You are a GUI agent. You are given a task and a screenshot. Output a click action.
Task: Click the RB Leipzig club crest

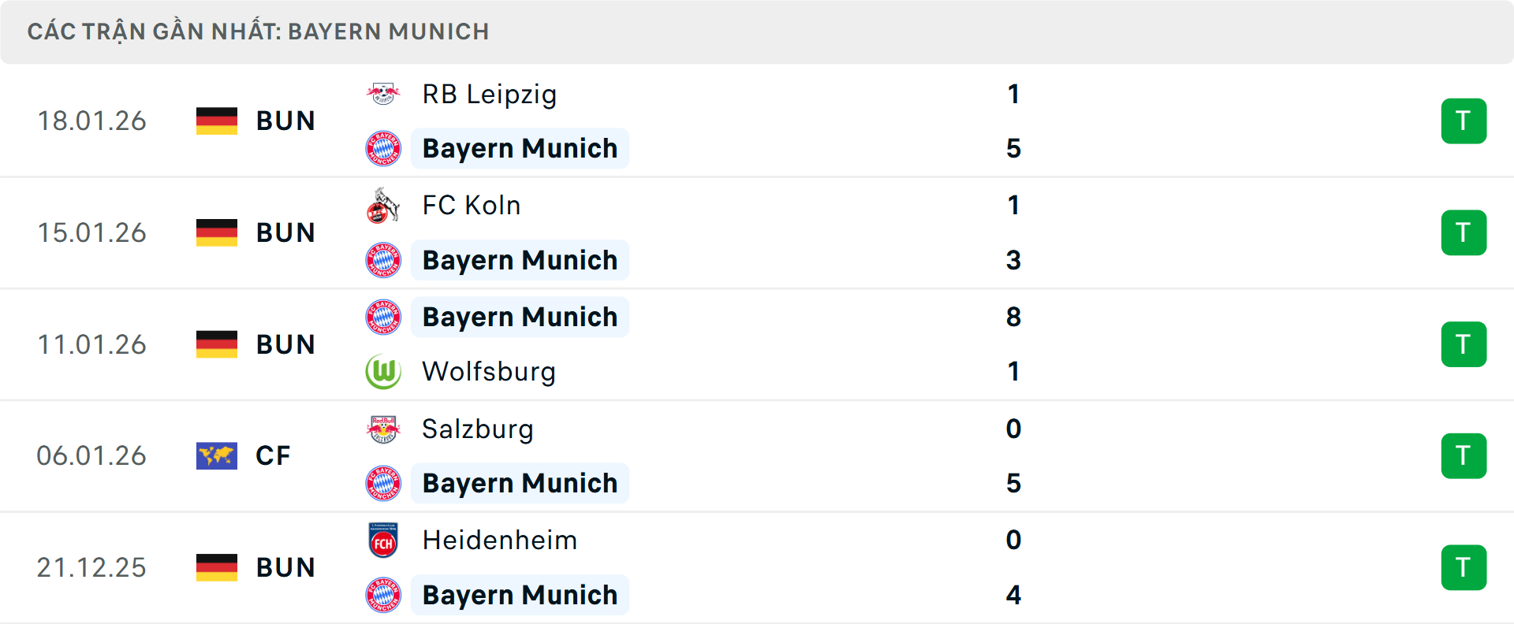pyautogui.click(x=384, y=93)
